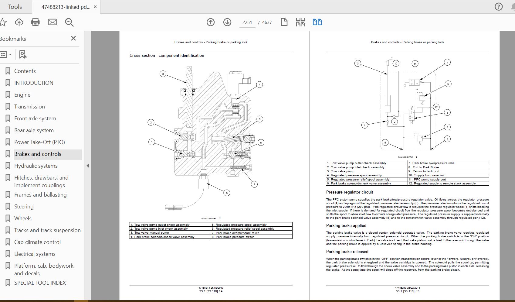Toggle two-page view layout
The image size is (515, 302).
(x=317, y=22)
